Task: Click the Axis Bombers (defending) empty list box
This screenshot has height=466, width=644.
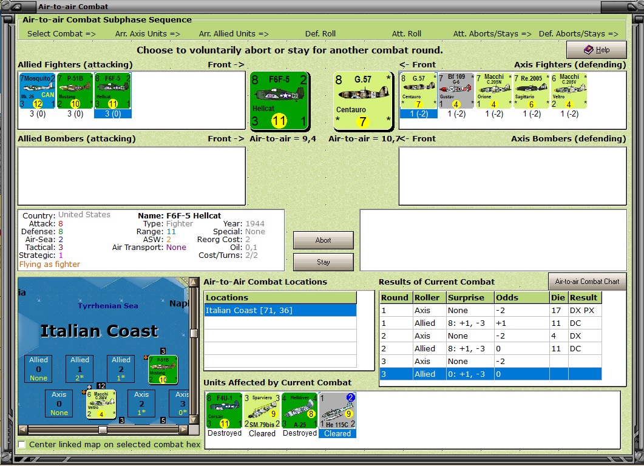Action: pos(512,176)
